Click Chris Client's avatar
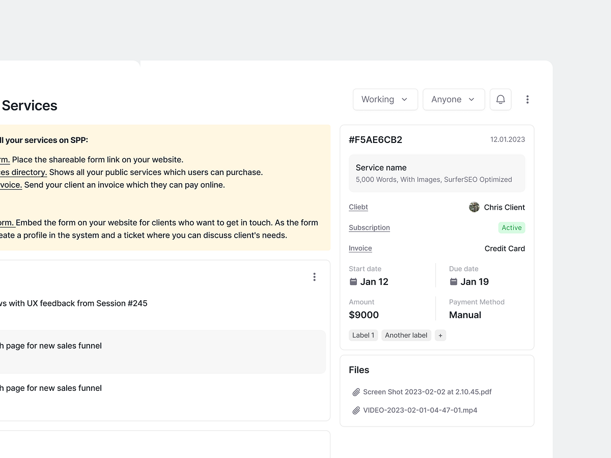This screenshot has width=611, height=458. click(x=474, y=207)
